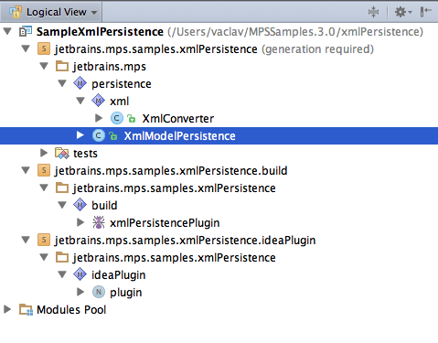Click the plugin node N icon

pos(99,292)
